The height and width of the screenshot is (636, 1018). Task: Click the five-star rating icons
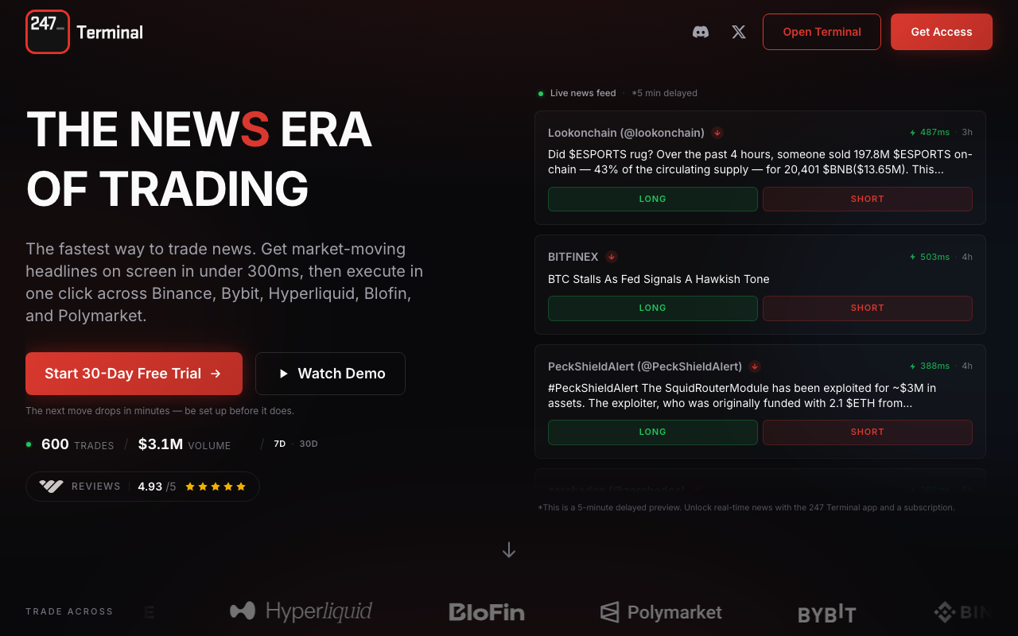coord(216,487)
